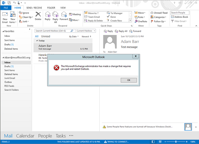Image resolution: width=199 pixels, height=144 pixels.
Task: Open the By Date sort dropdown
Action: click(x=74, y=37)
